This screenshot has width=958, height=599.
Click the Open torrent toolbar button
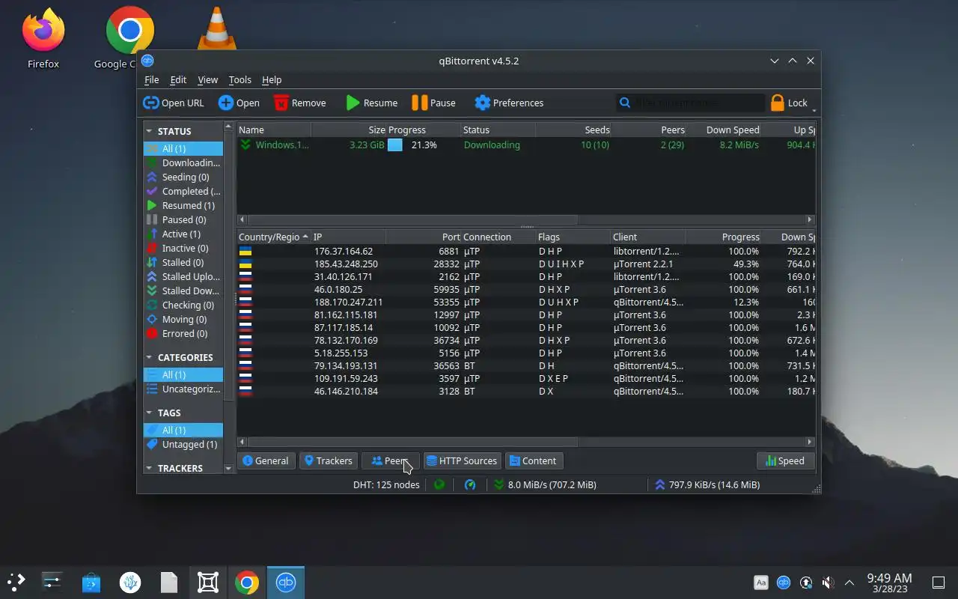pyautogui.click(x=239, y=103)
